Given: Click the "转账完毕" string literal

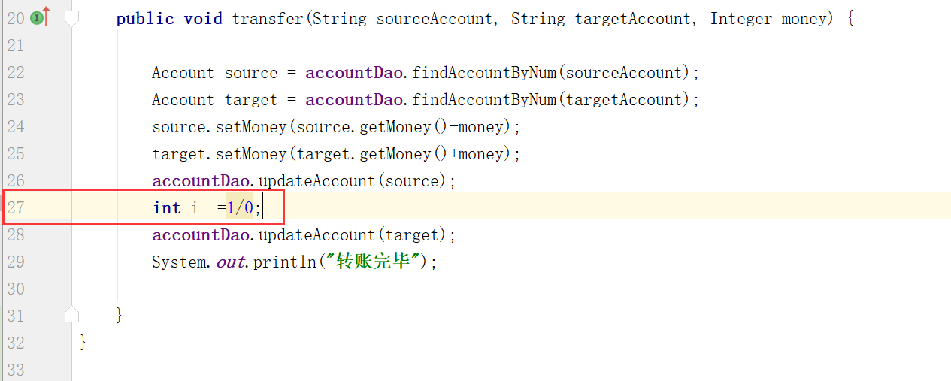Looking at the screenshot, I should [x=374, y=262].
